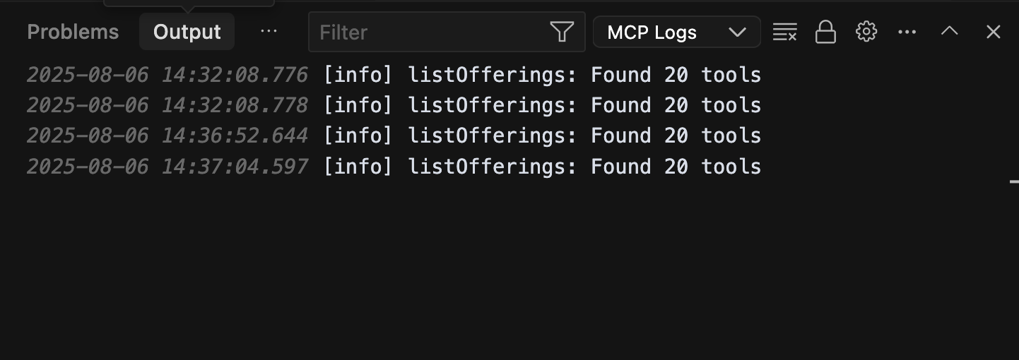Screen dimensions: 1019x360
Task: Open more panel actions ellipsis at right
Action: [x=907, y=32]
